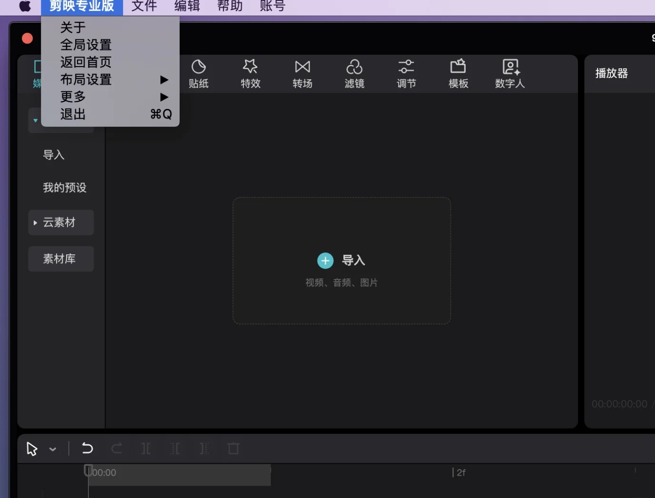Click the 导入 drop zone for media
The width and height of the screenshot is (655, 498).
click(x=342, y=260)
